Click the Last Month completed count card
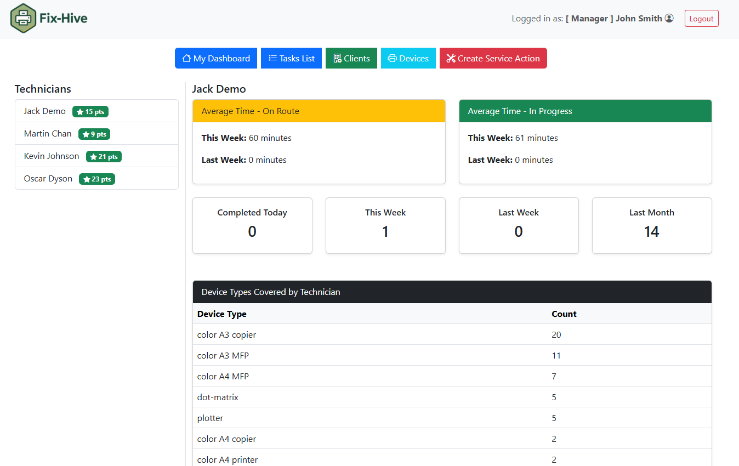739x466 pixels. (651, 225)
